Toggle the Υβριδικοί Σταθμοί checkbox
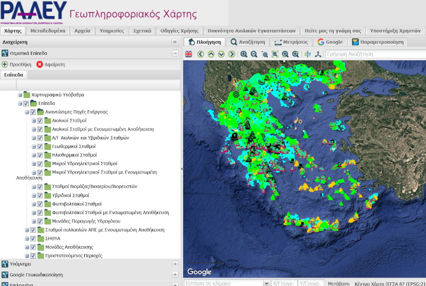The image size is (426, 286). [39, 195]
